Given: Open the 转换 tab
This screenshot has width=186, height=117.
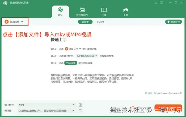Looking at the screenshot, I should tap(60, 12).
